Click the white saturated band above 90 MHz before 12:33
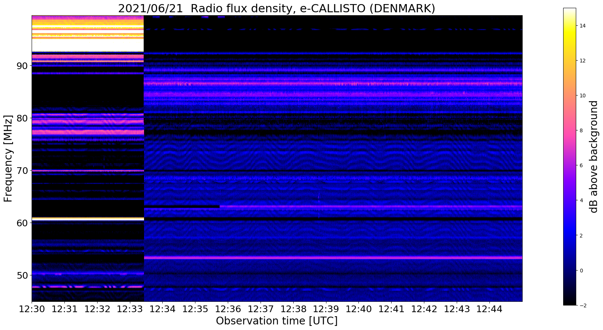The height and width of the screenshot is (330, 603). 88,45
